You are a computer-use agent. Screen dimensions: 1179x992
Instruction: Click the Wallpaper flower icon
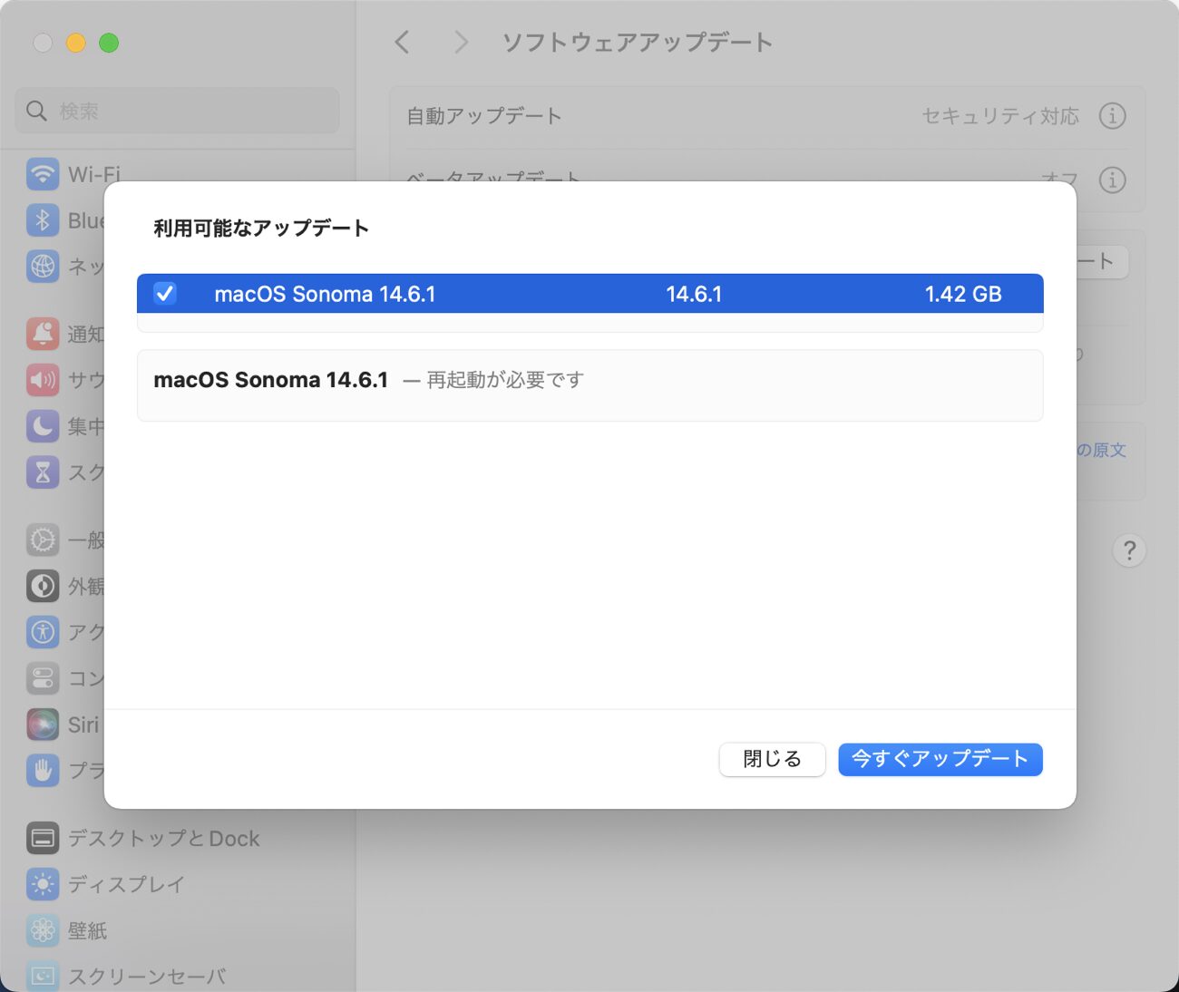click(x=43, y=930)
